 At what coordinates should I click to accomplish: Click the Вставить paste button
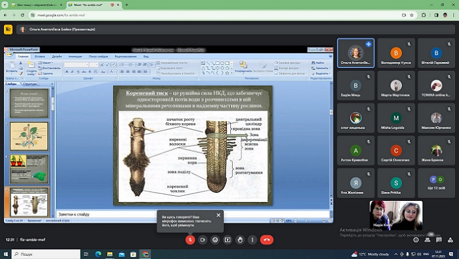pos(12,68)
